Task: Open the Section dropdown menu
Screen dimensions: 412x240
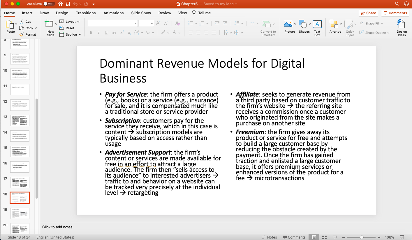Action: pyautogui.click(x=71, y=34)
